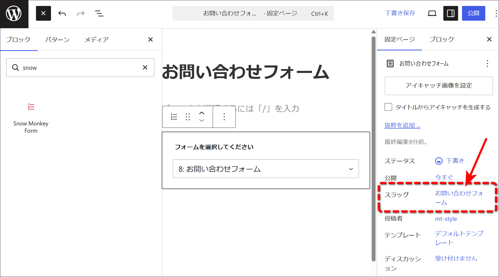Click the テンプレート label
The image size is (499, 277).
[402, 235]
